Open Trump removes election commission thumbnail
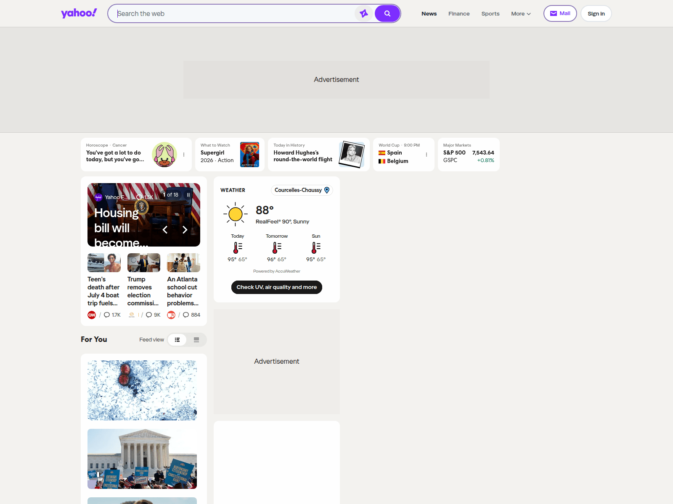This screenshot has width=673, height=504. 144,262
